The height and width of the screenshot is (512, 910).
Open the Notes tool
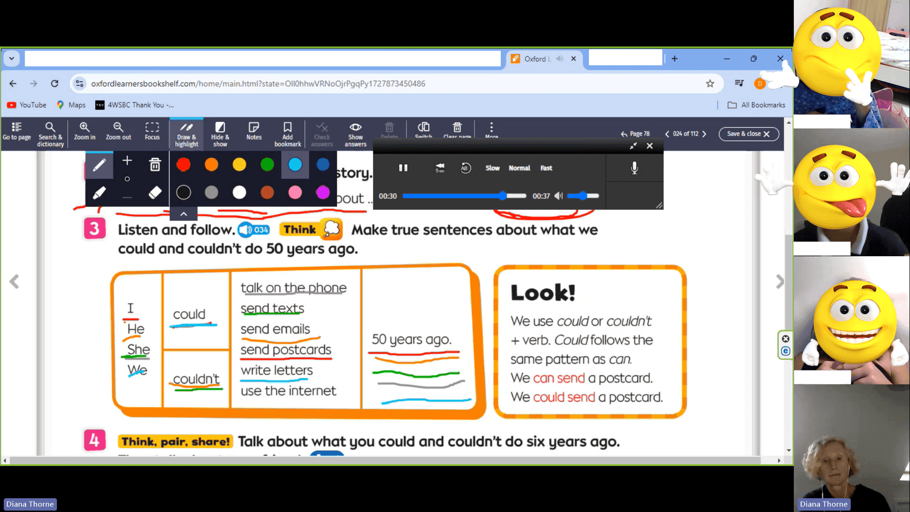(x=254, y=131)
